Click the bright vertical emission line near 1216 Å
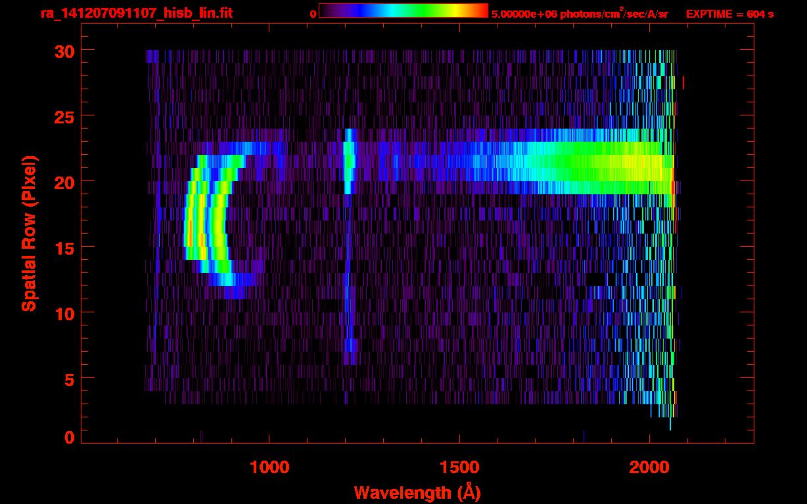 [x=349, y=161]
